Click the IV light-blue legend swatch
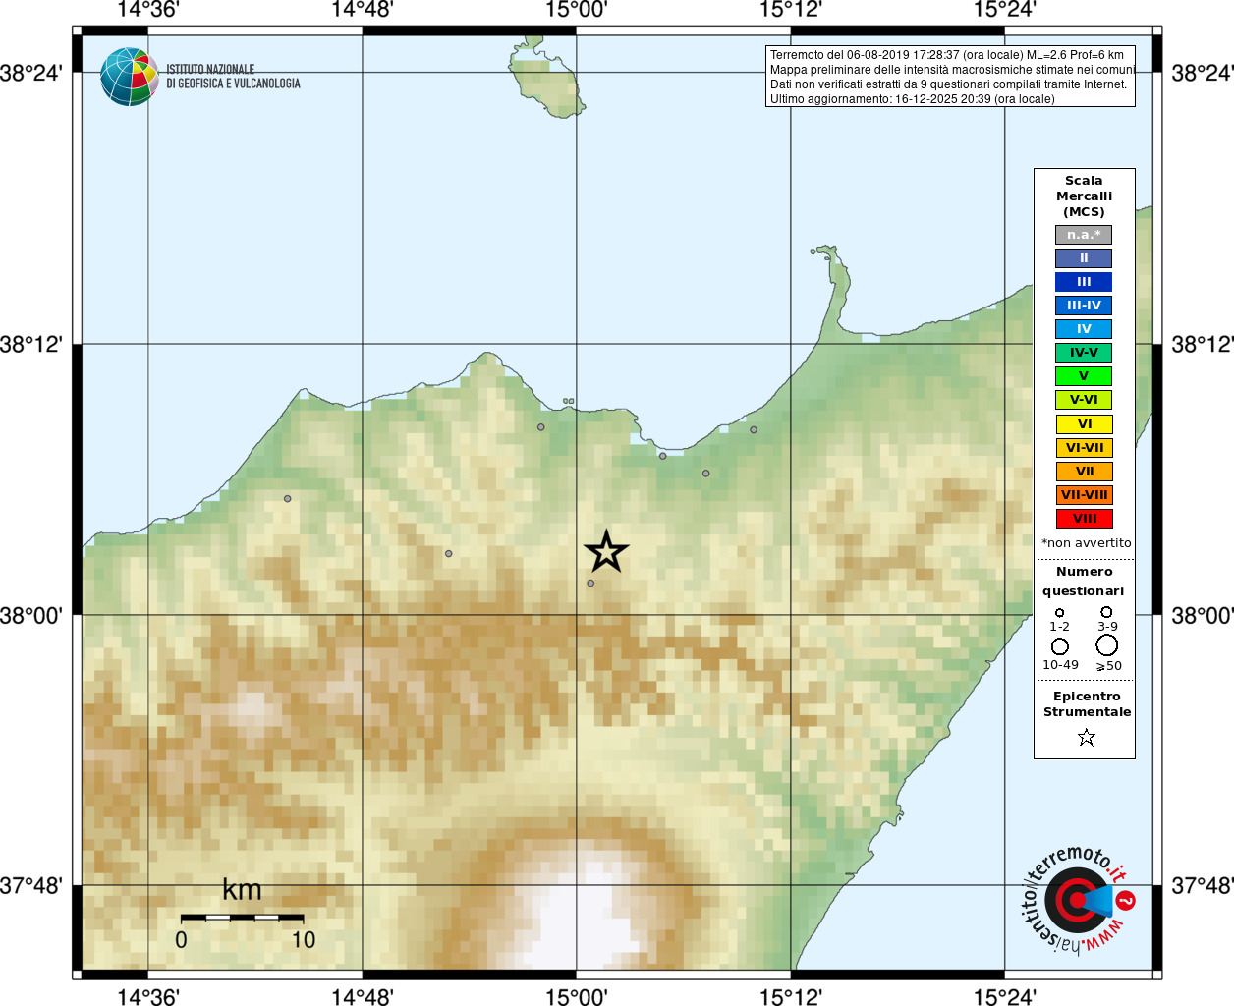Image resolution: width=1234 pixels, height=1006 pixels. (1084, 329)
